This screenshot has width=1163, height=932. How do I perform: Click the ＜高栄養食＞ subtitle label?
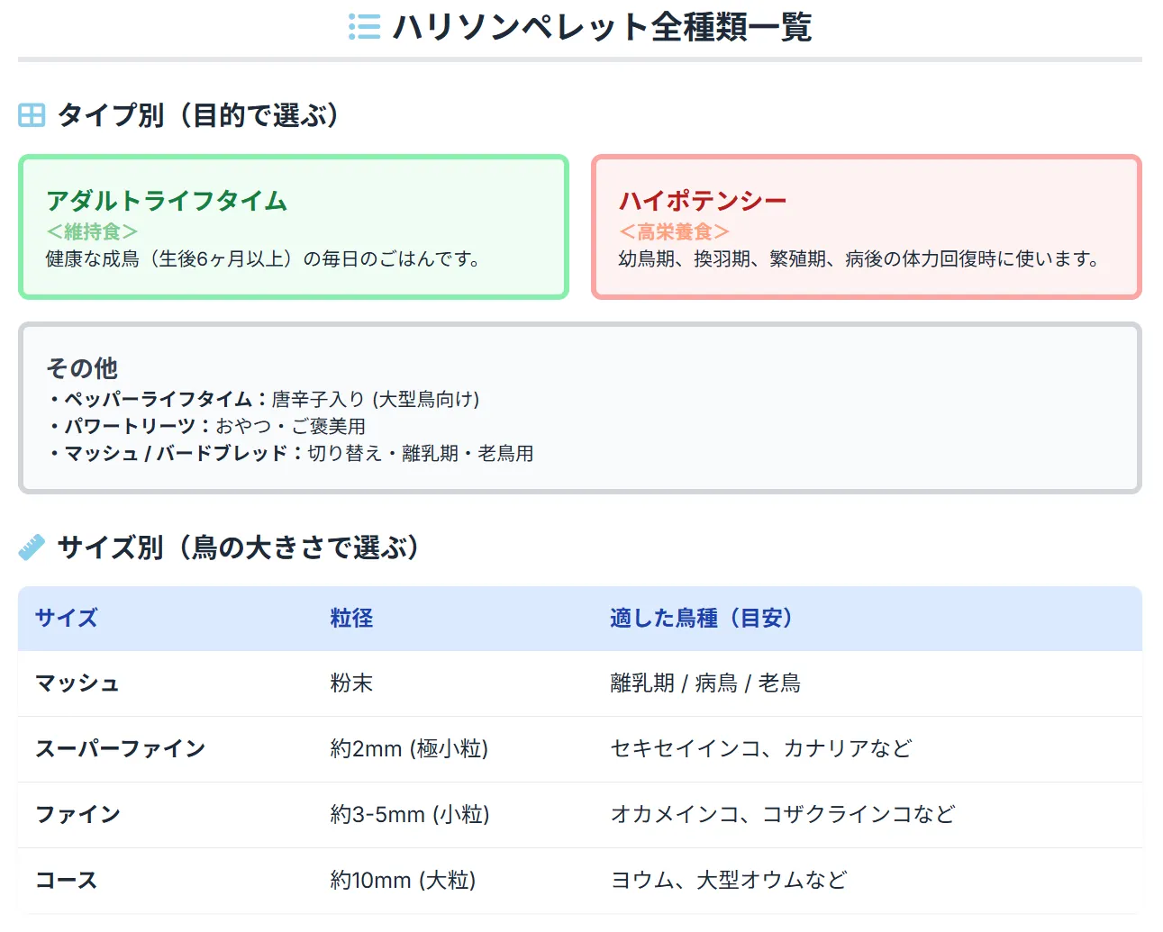[x=674, y=232]
